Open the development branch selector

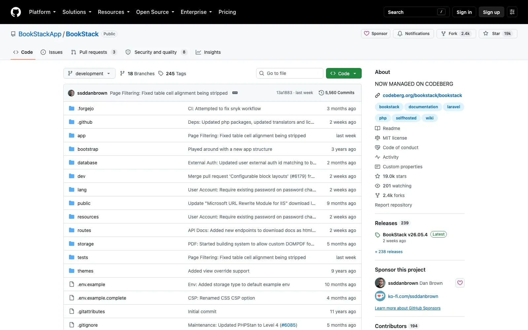pyautogui.click(x=89, y=73)
